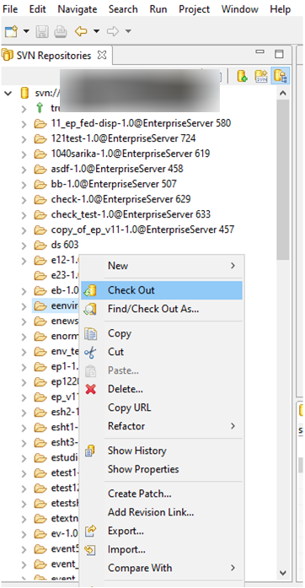Choose Show History in context menu
This screenshot has height=588, width=305.
coord(136,450)
